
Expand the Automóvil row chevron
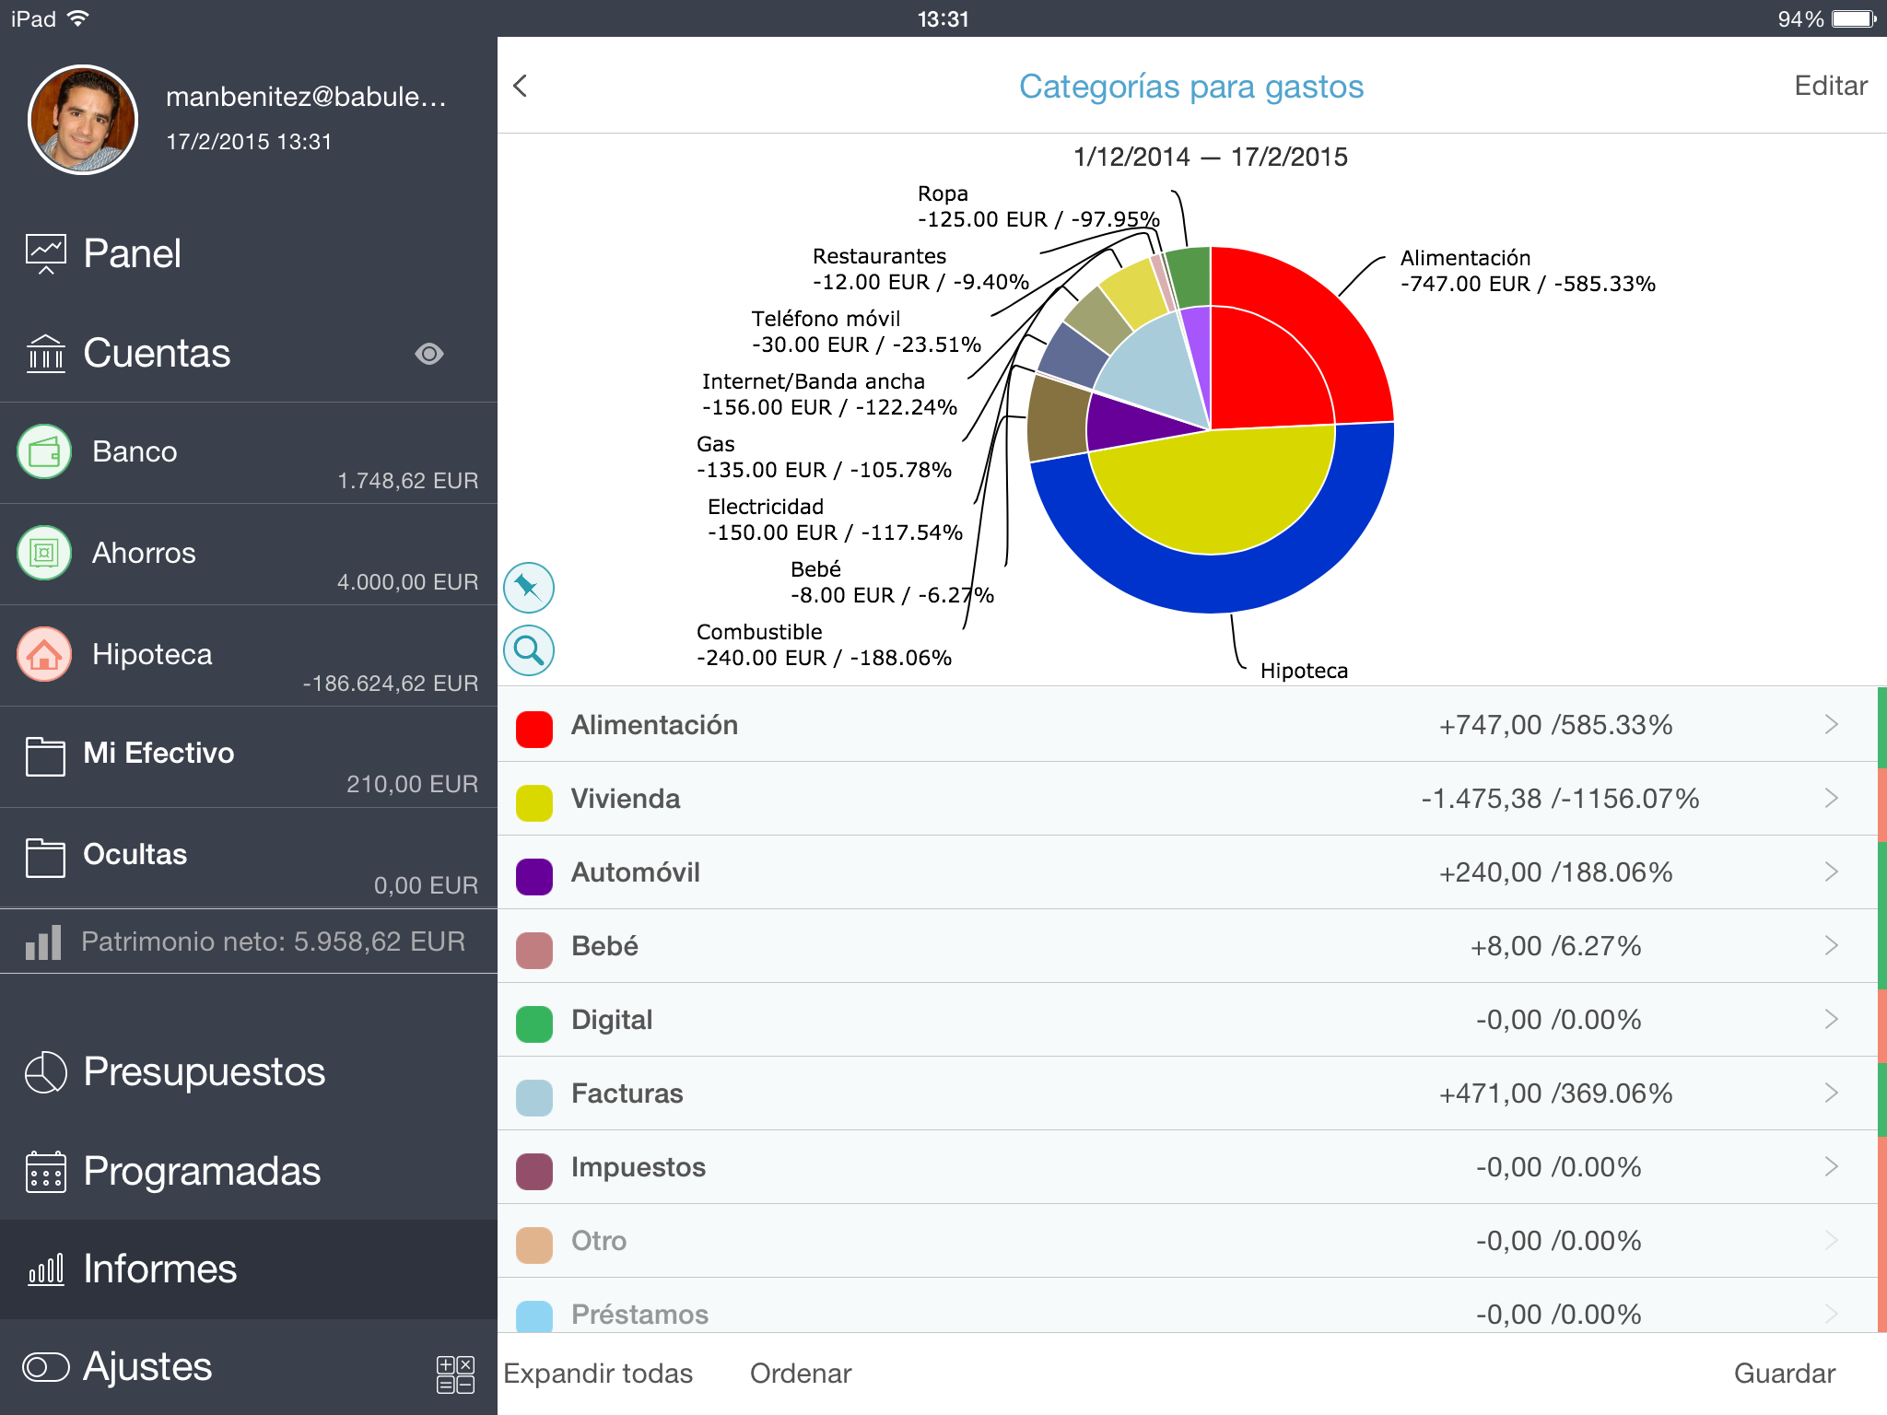(1831, 872)
